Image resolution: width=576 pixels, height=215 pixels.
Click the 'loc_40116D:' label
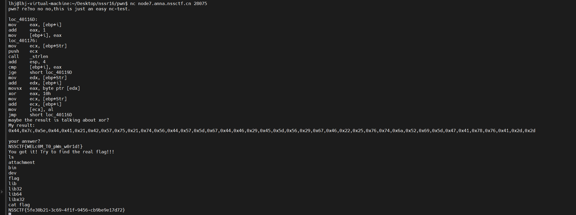tap(23, 19)
